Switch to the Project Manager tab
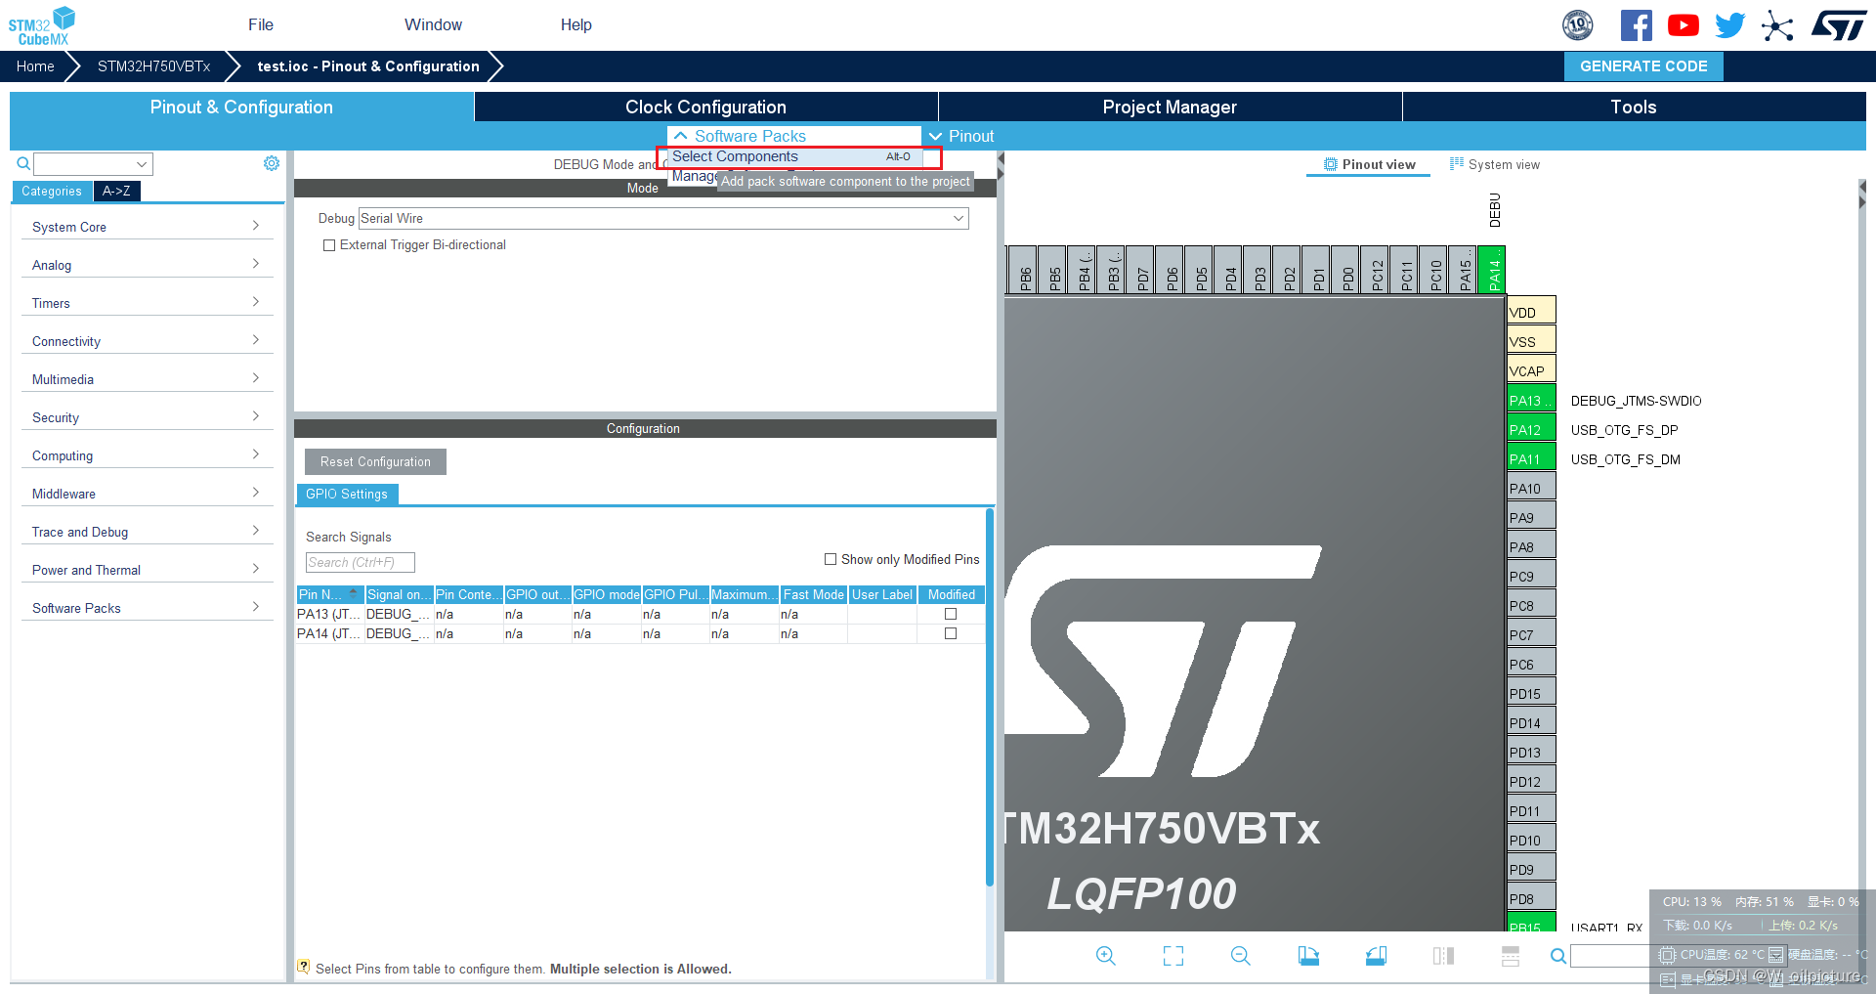Viewport: 1876px width, 994px height. pyautogui.click(x=1170, y=108)
